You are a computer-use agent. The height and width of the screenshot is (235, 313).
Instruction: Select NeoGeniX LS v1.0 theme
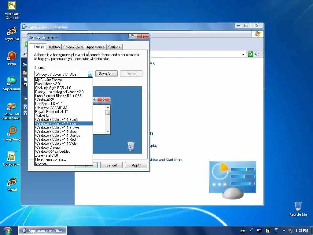64,104
